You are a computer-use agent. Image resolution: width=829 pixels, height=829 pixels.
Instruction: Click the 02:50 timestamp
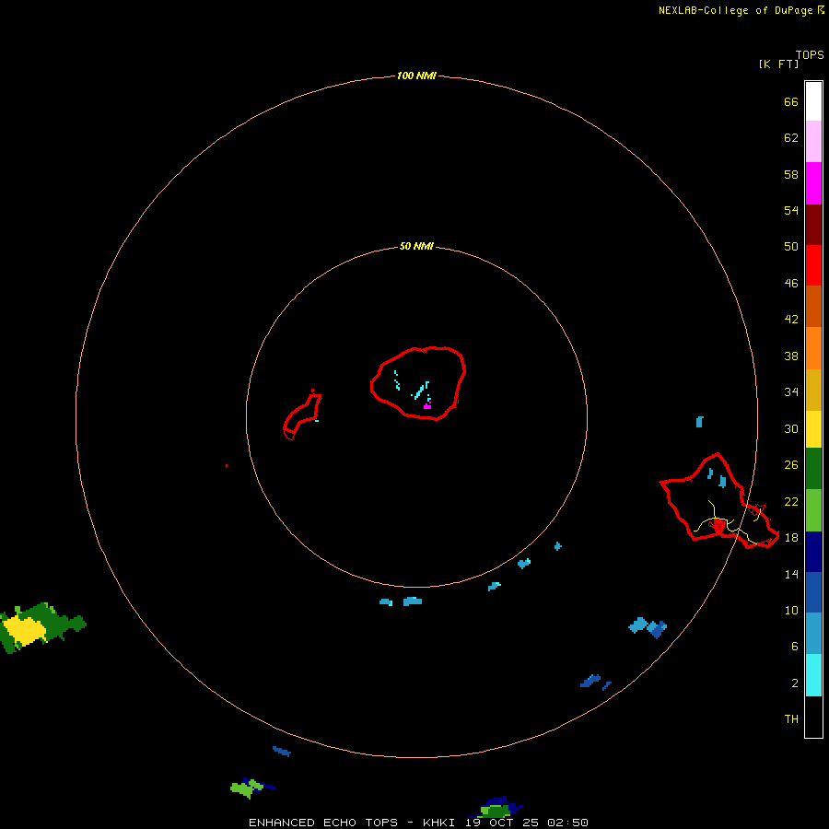click(568, 823)
